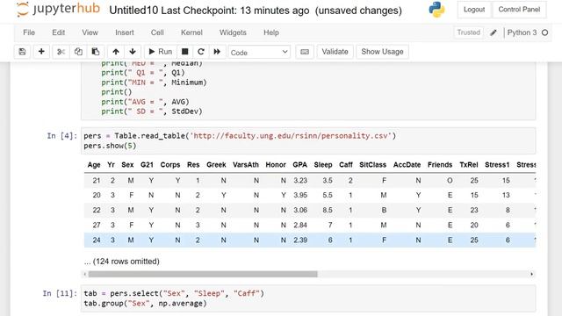Screen dimensions: 562x316
Task: Click the scrollbar left arrow
Action: [x=84, y=274]
